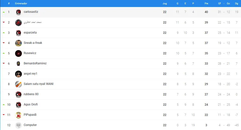The width and height of the screenshot is (241, 130).
Task: Open Rusewicz's manager profile
Action: coord(30,53)
